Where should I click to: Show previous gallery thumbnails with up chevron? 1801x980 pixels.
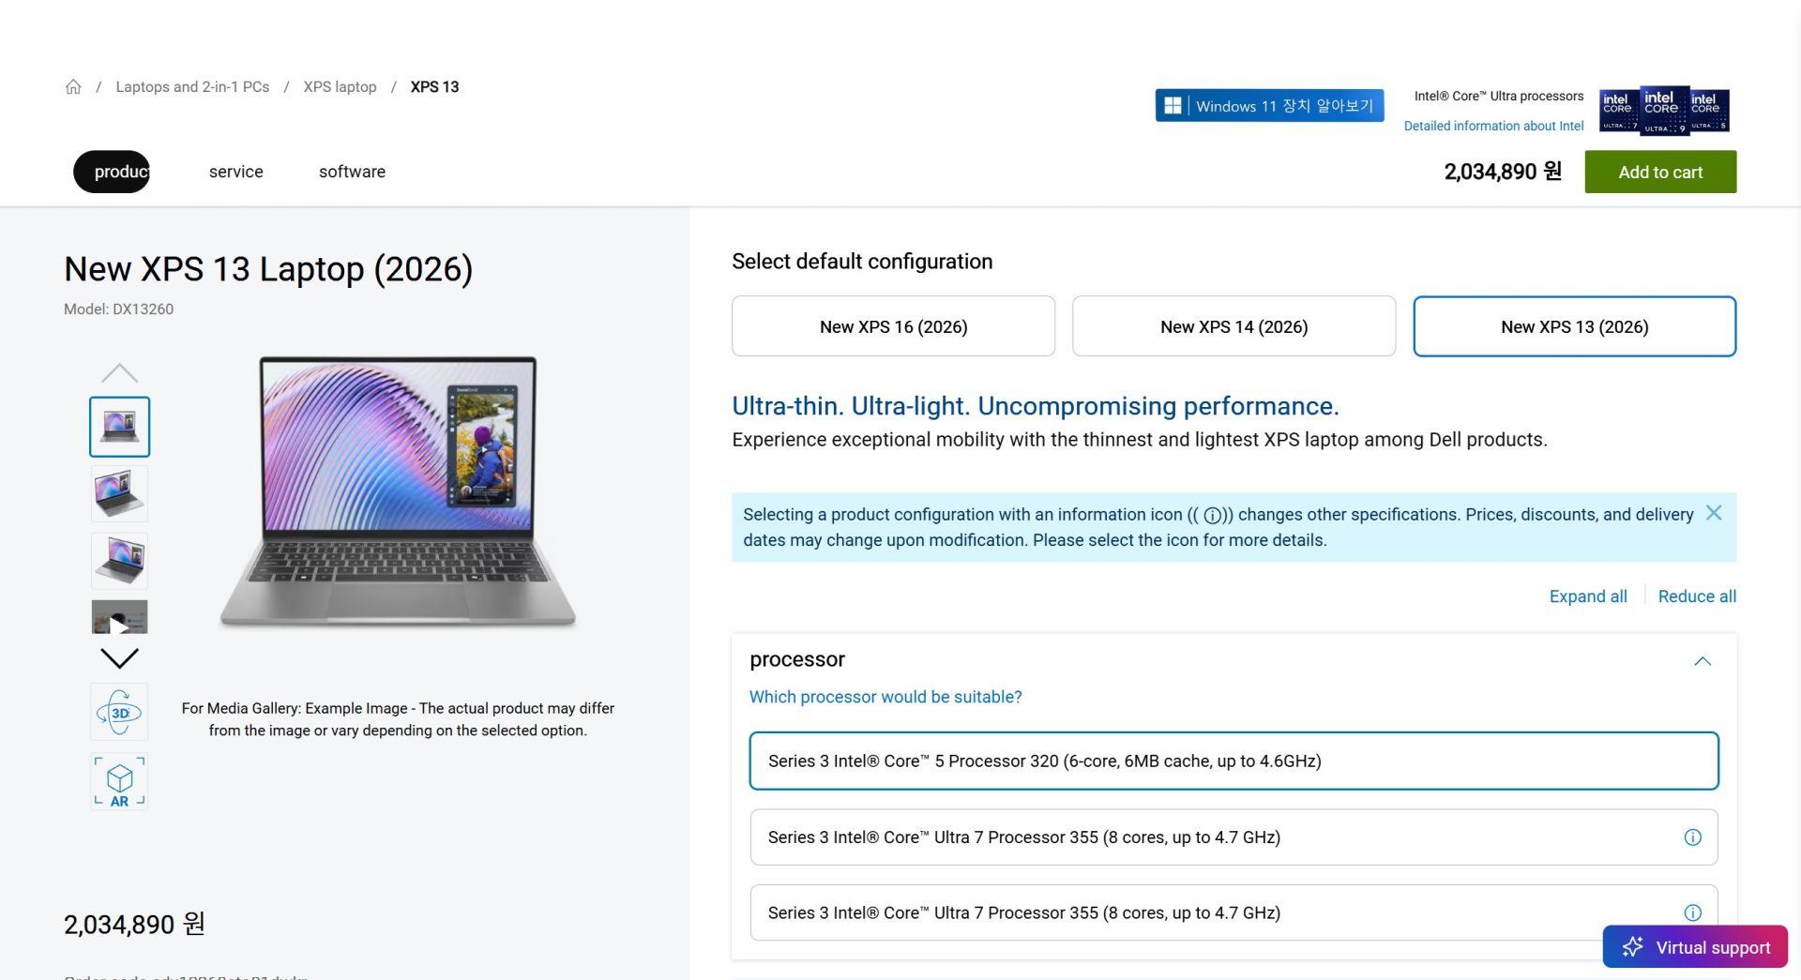click(119, 373)
